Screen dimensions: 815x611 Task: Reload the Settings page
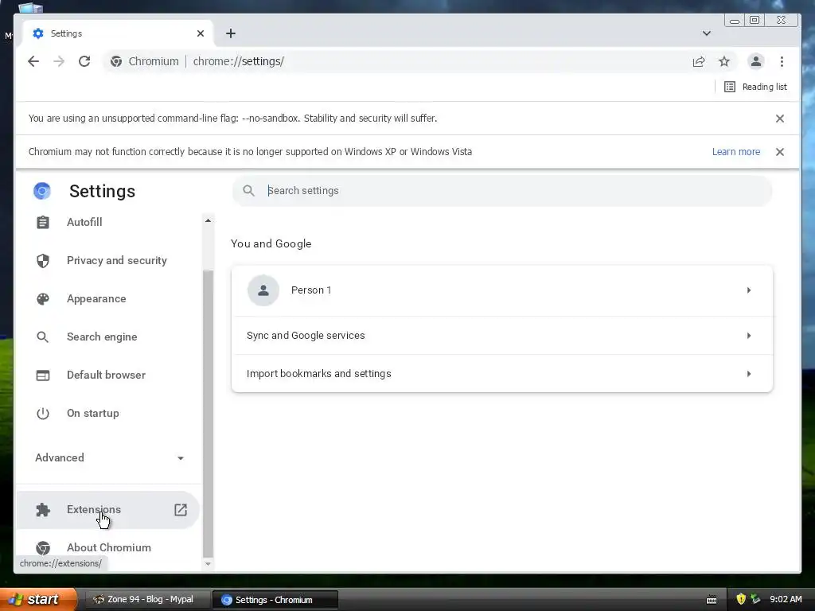[x=84, y=61]
